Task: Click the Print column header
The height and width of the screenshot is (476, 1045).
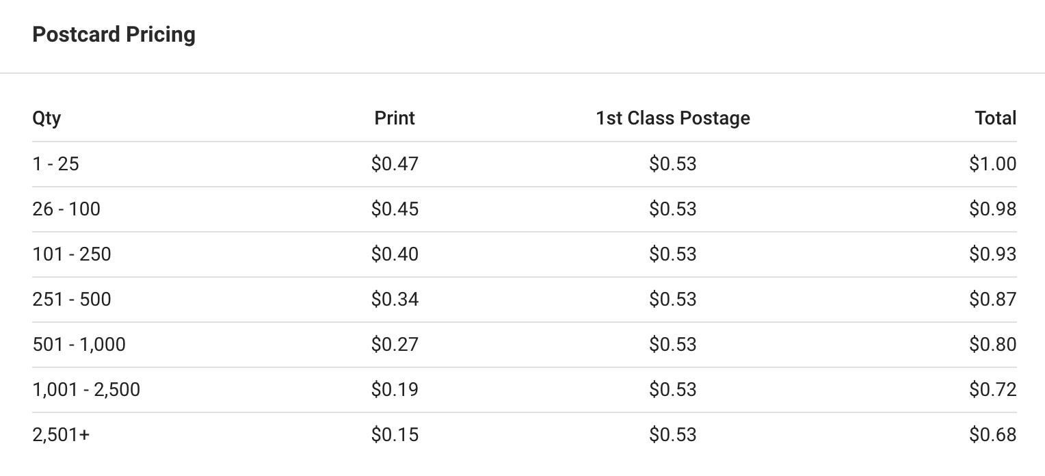Action: 395,118
